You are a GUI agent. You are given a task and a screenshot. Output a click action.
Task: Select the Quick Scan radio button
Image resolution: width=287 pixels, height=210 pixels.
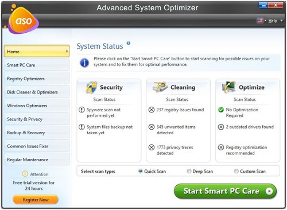pos(140,171)
